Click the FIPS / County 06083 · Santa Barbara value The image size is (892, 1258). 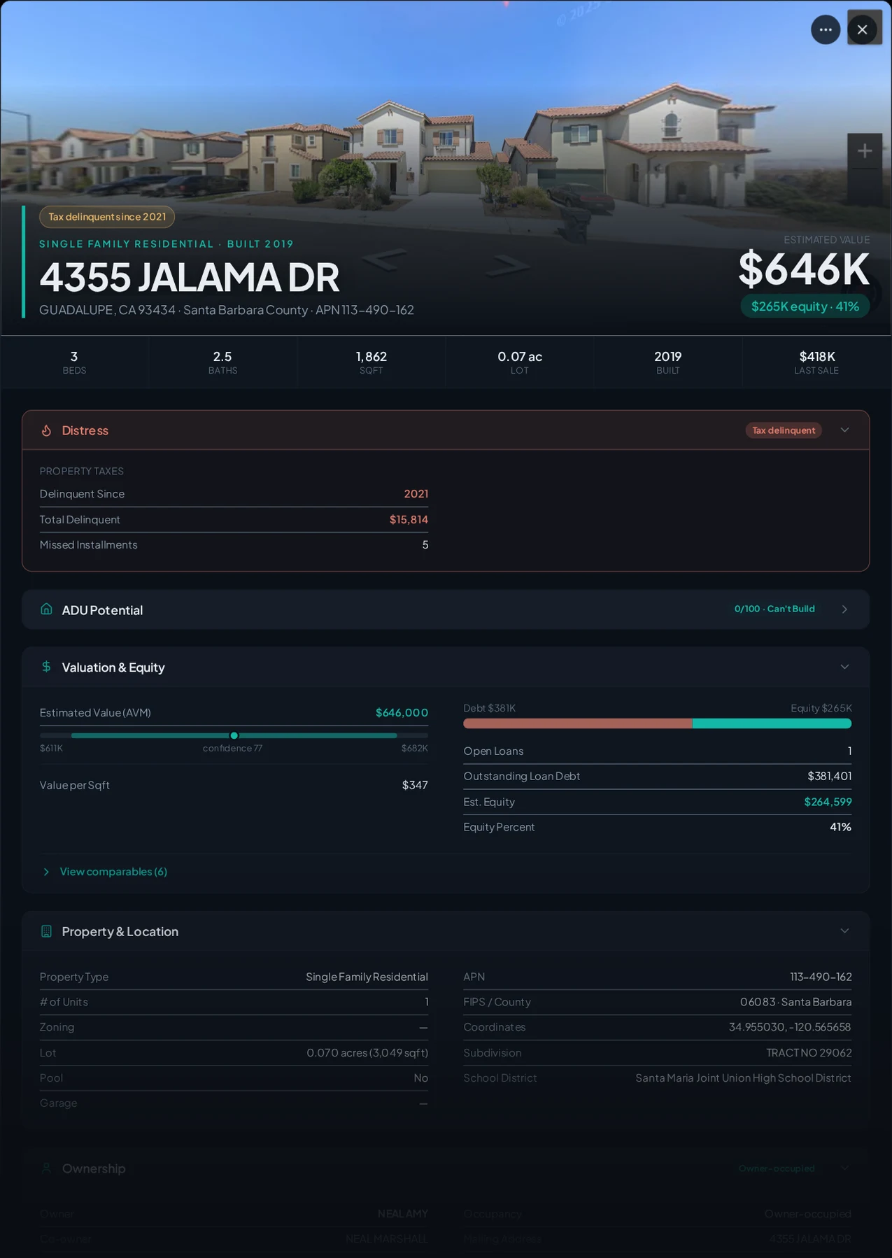click(x=796, y=1002)
